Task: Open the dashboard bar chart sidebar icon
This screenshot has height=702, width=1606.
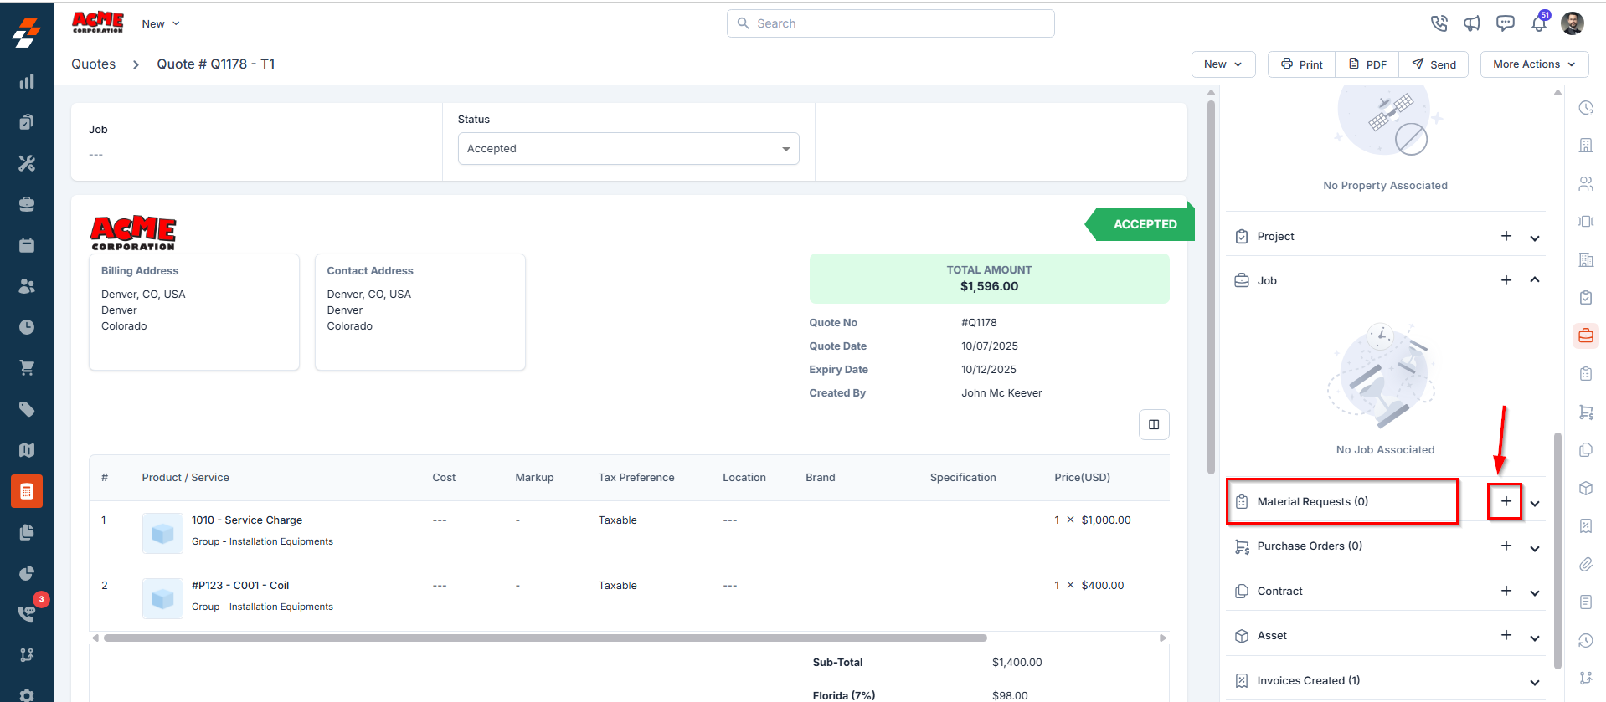Action: pos(27,81)
